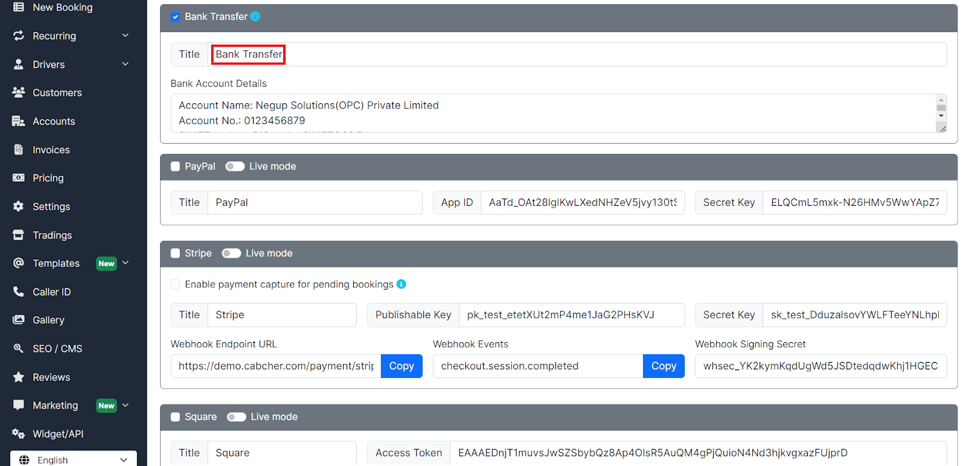Toggle Stripe Live mode switch
The width and height of the screenshot is (966, 466).
(x=231, y=254)
